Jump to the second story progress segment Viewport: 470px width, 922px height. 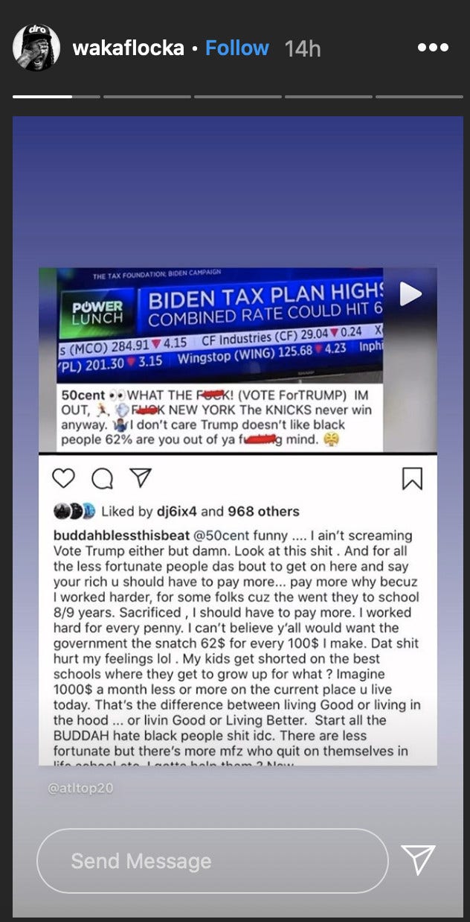click(147, 96)
